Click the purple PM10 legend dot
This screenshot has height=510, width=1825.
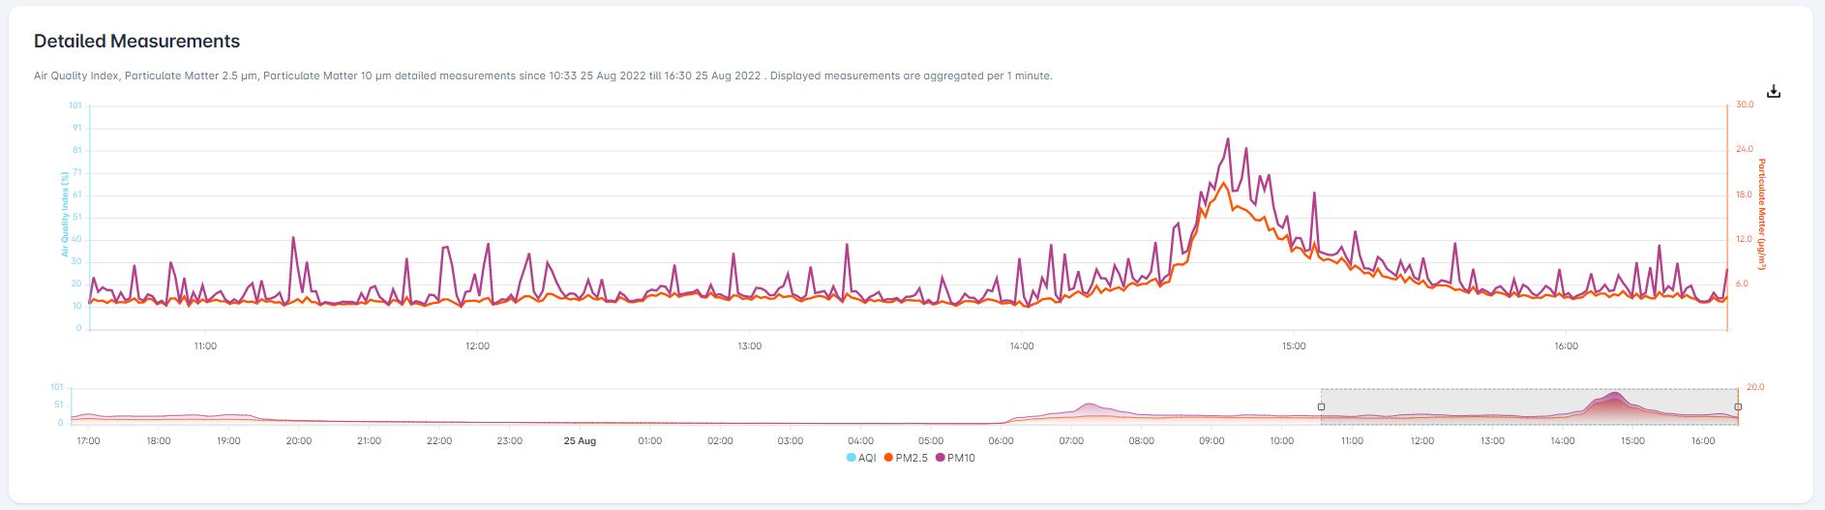941,458
